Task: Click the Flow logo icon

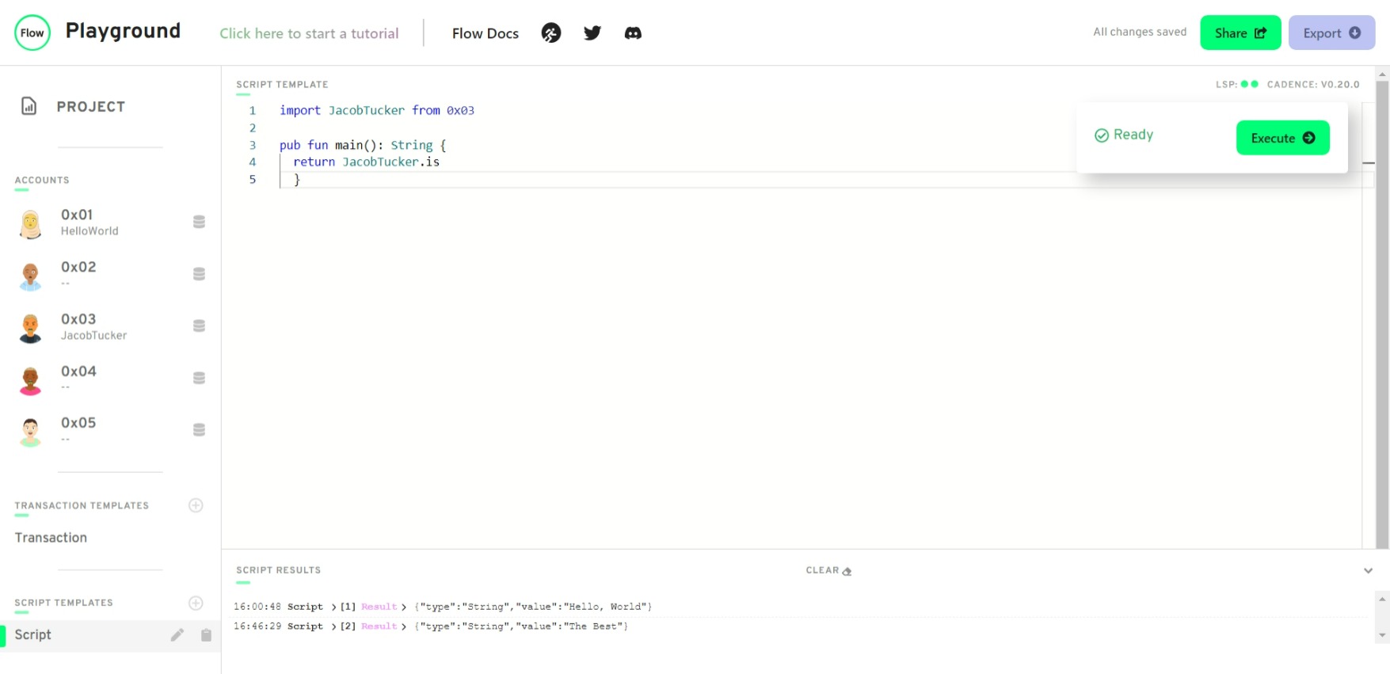Action: coord(32,32)
